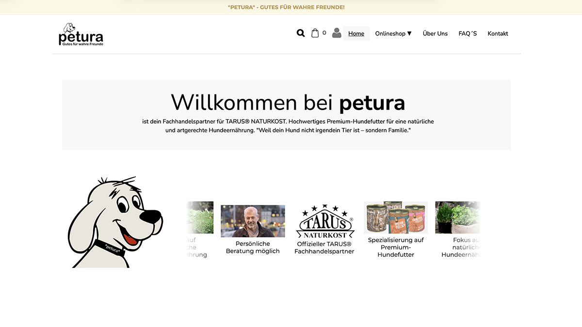This screenshot has height=327, width=582.
Task: Open the Kontakt page
Action: [498, 33]
